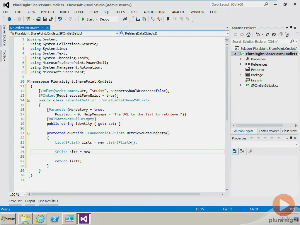Click the Show All Files icon

287,35
